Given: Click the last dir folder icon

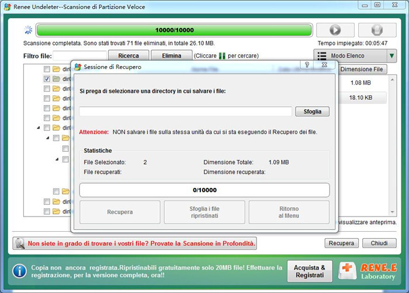Looking at the screenshot, I should click(56, 211).
